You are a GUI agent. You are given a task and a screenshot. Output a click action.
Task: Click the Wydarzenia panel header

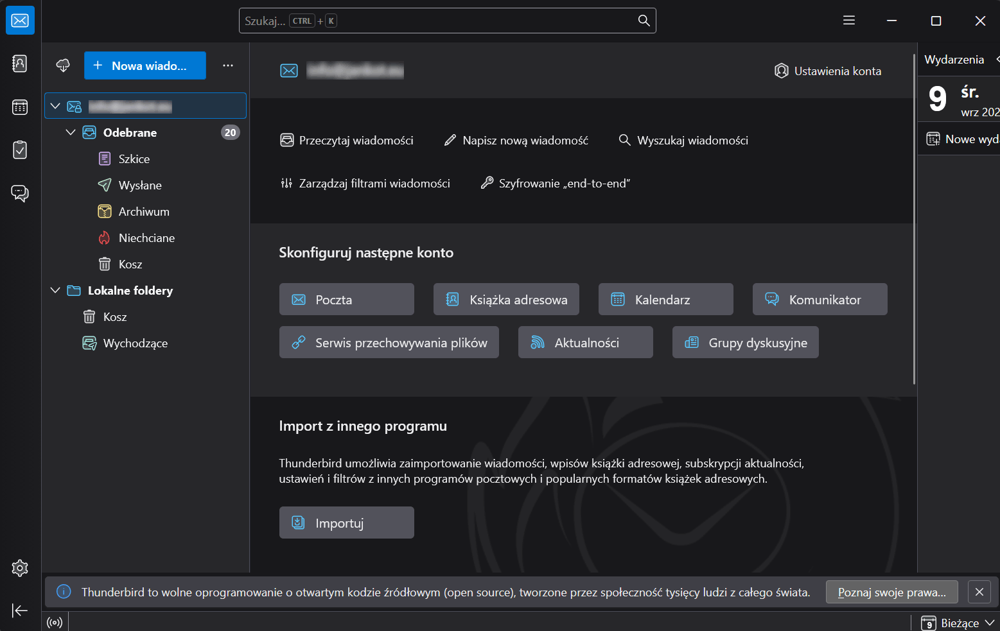point(954,59)
